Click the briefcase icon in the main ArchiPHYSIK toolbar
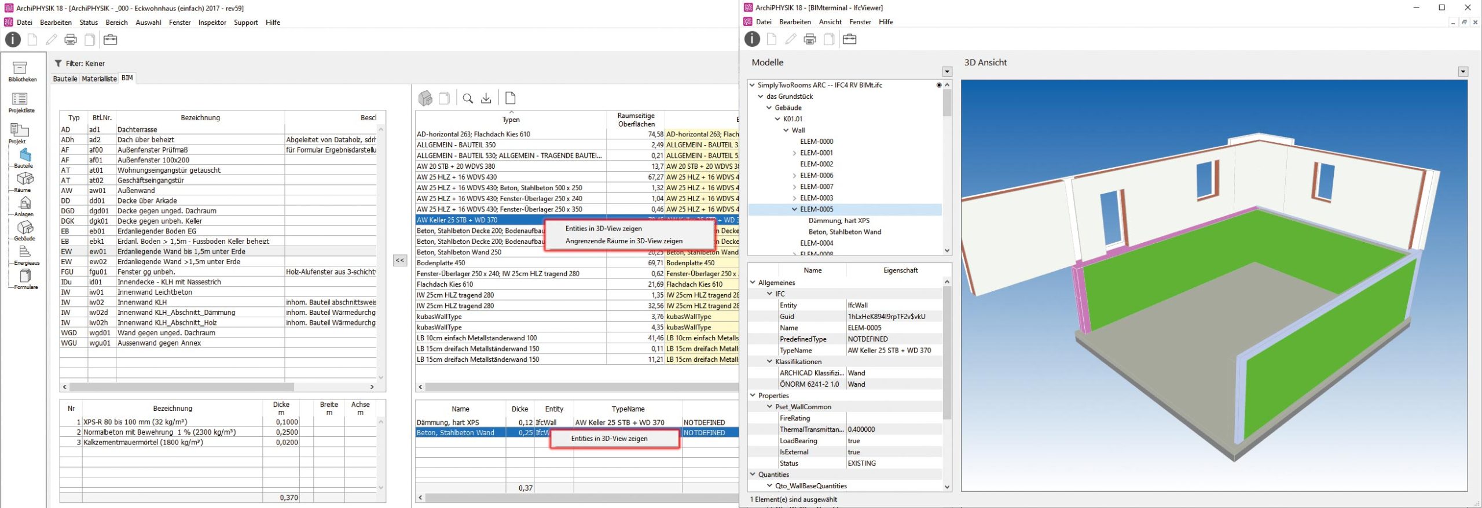This screenshot has height=508, width=1482. point(110,39)
